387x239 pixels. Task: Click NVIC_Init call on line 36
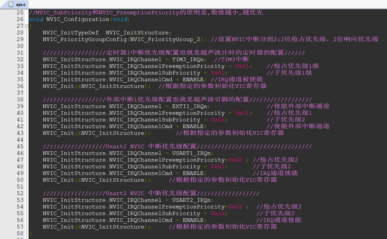click(x=58, y=86)
